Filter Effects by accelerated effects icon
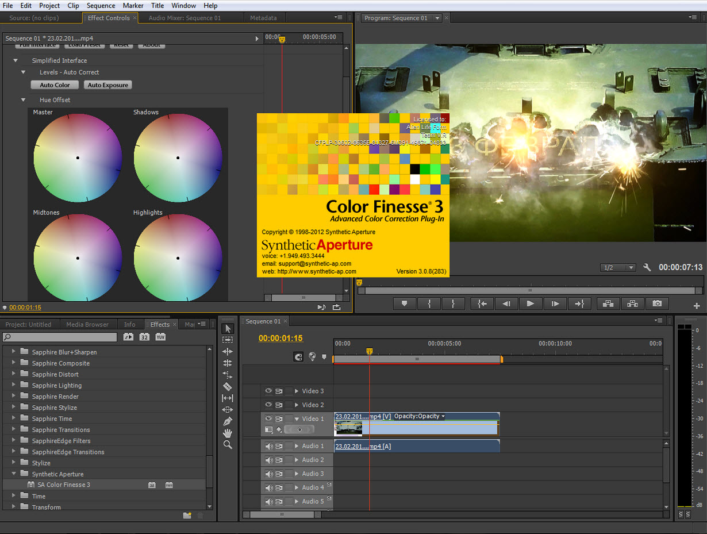The width and height of the screenshot is (707, 534). pyautogui.click(x=128, y=337)
